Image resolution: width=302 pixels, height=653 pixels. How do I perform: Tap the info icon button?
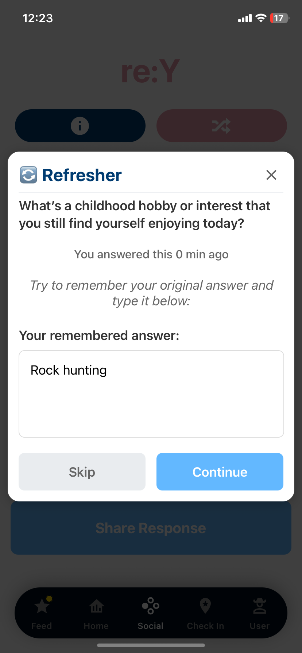pos(80,126)
